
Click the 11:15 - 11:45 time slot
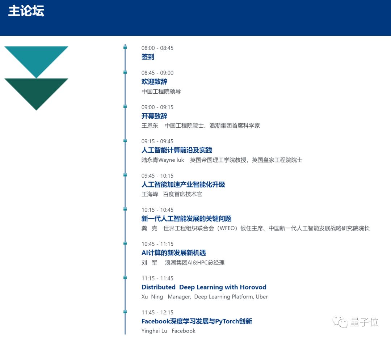157,279
